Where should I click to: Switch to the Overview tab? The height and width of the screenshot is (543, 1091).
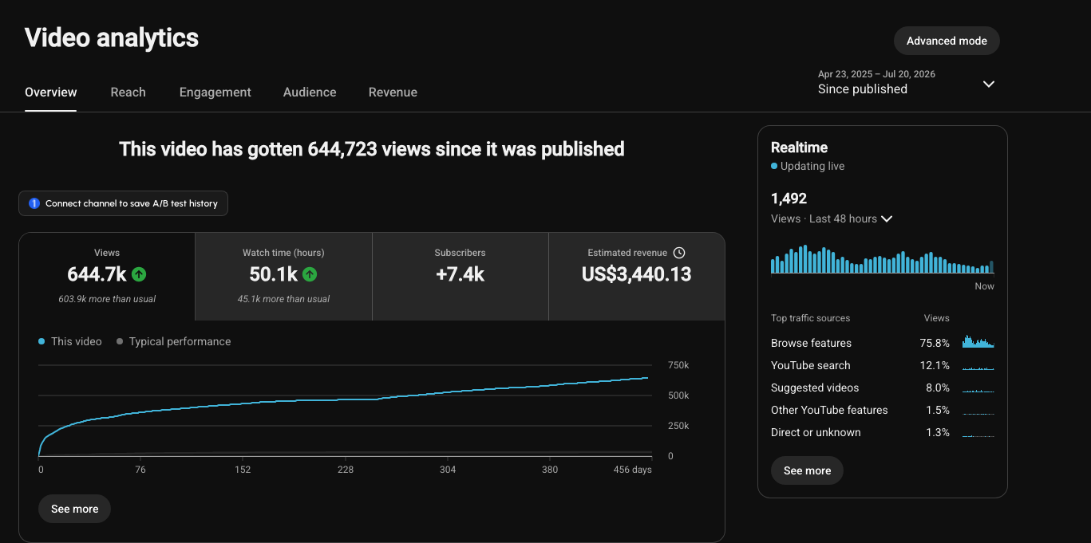click(x=51, y=92)
